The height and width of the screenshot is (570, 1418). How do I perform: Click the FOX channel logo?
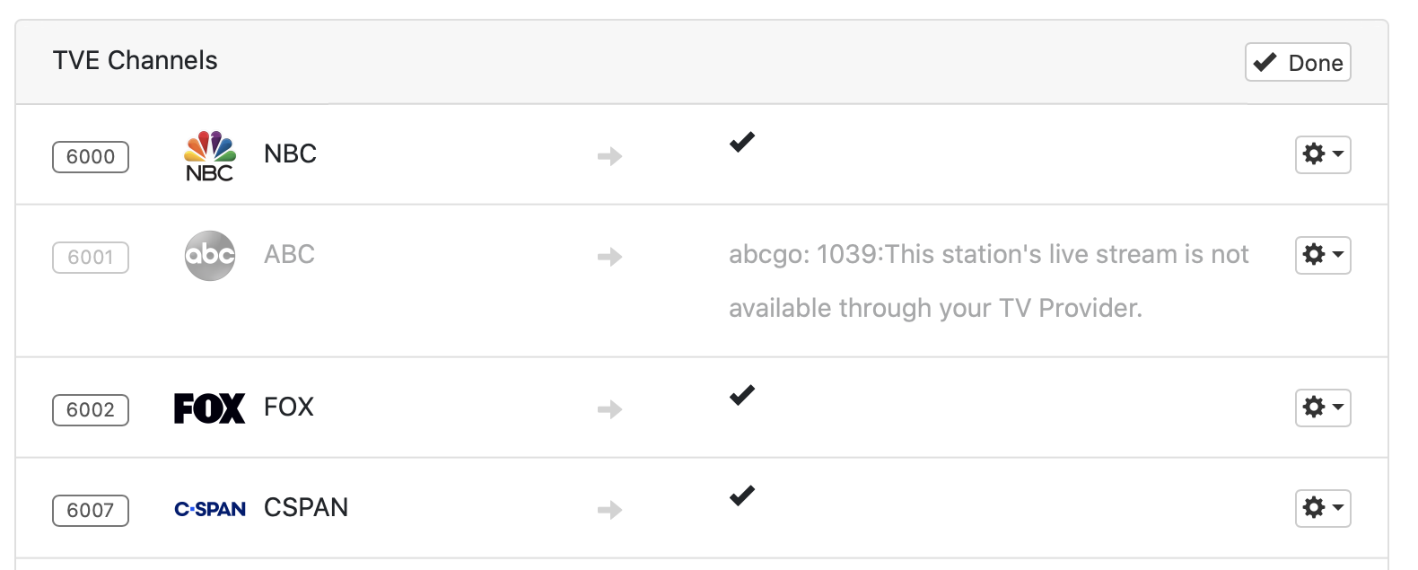pyautogui.click(x=209, y=408)
